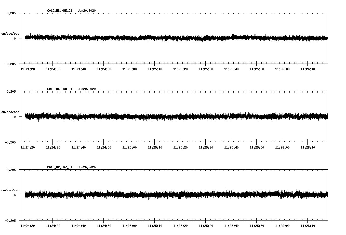Click the 11:24:20 time label under HNN plot
The width and height of the screenshot is (346, 235).
[28, 148]
